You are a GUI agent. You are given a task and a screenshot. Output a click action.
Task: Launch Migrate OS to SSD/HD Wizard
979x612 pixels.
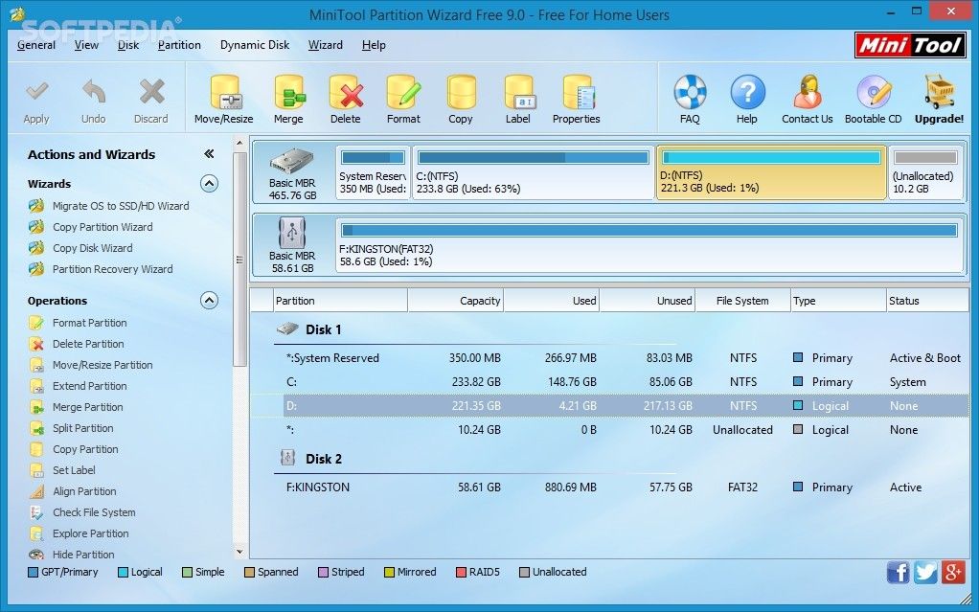[121, 206]
